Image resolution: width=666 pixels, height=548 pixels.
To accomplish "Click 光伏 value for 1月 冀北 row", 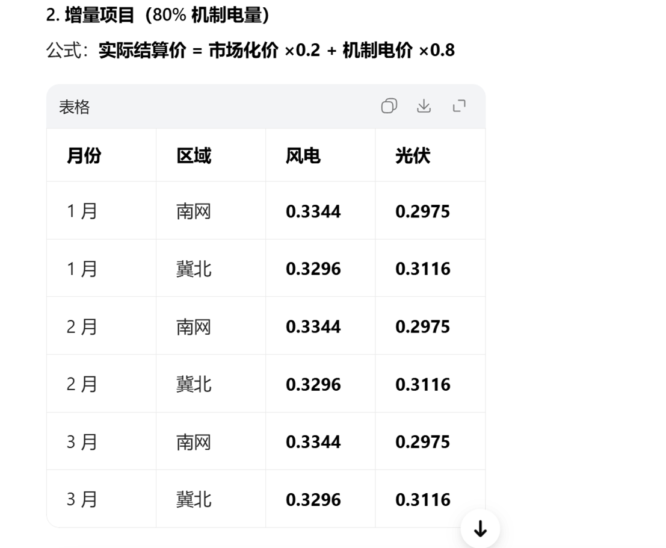I will (x=423, y=269).
